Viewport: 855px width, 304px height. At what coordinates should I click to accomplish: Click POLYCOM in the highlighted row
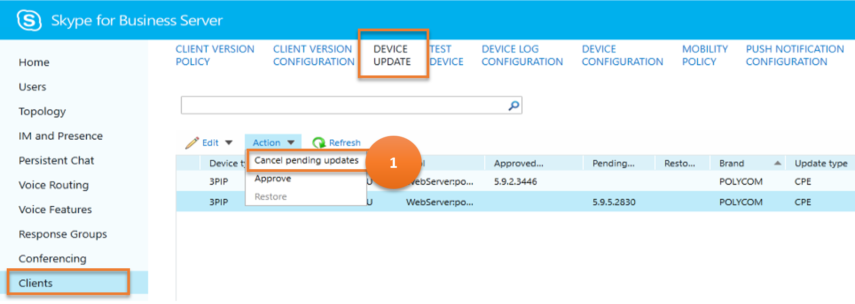point(741,202)
